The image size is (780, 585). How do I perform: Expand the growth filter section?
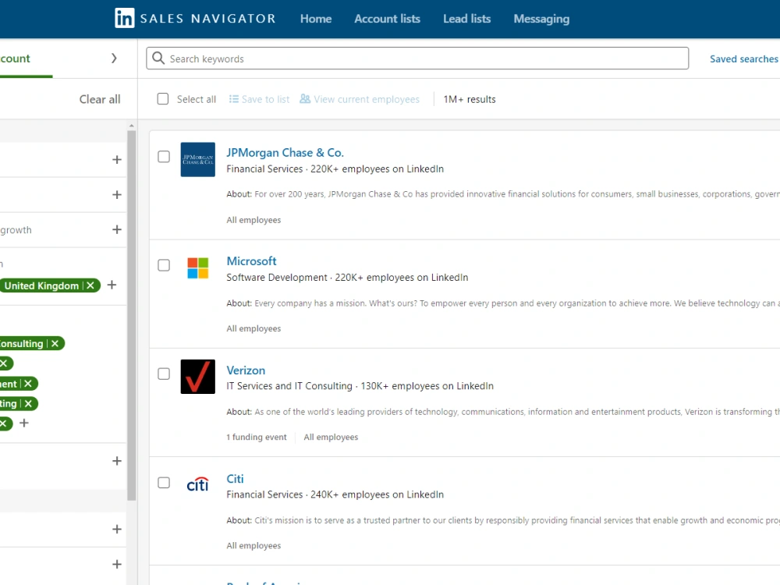click(x=117, y=229)
